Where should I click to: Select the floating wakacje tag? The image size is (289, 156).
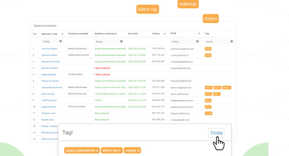188,4
